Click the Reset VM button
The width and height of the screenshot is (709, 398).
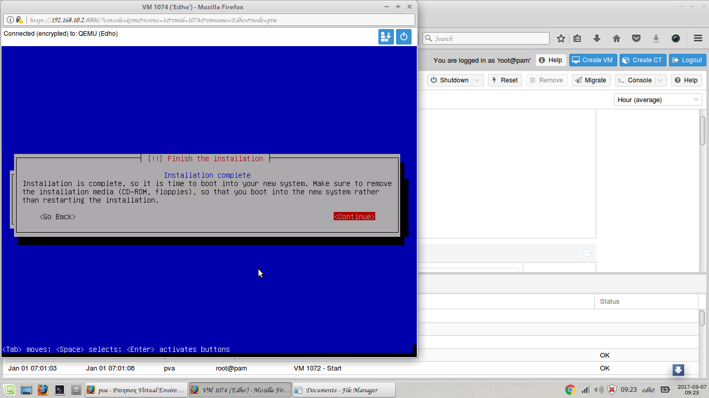tap(505, 80)
